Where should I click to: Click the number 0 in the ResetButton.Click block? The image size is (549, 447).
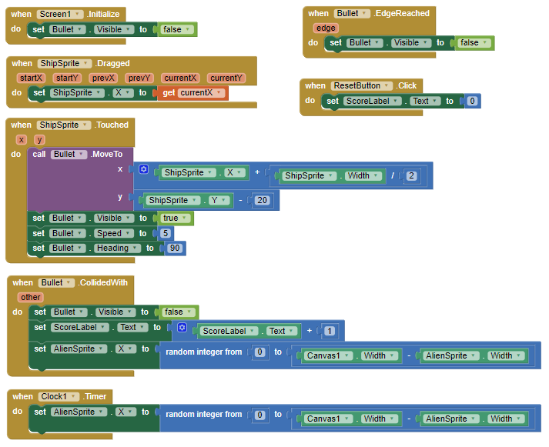472,101
